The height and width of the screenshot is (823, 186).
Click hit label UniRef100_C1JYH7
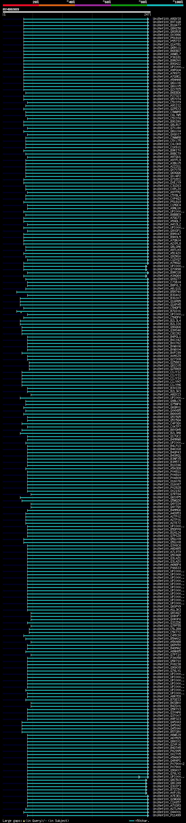(167, 382)
